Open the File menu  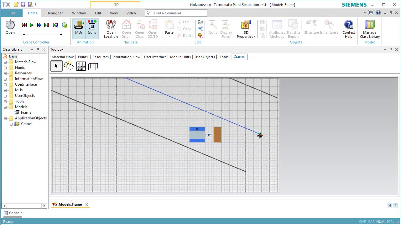12,13
